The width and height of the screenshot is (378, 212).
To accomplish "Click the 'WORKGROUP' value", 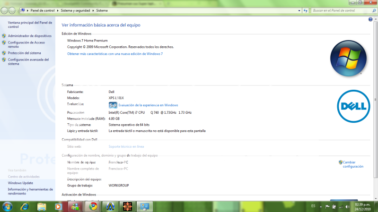I will click(x=119, y=186).
